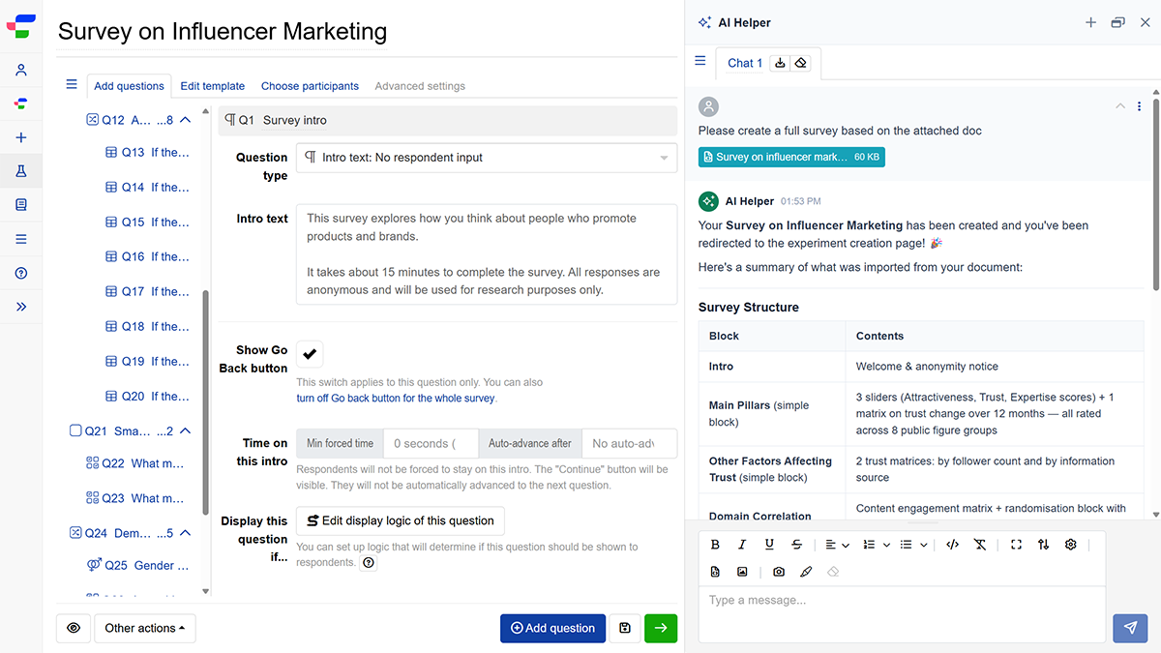Open the flask experiments icon in sidebar
1161x653 pixels.
pyautogui.click(x=21, y=171)
